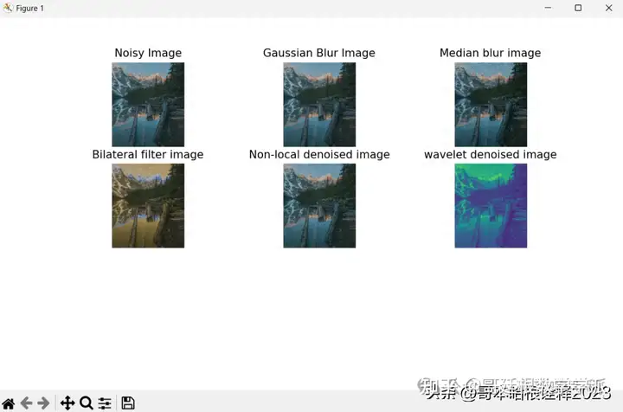Click the 'Non-local denoised image' title text
Image resolution: width=623 pixels, height=412 pixels.
[x=319, y=154]
